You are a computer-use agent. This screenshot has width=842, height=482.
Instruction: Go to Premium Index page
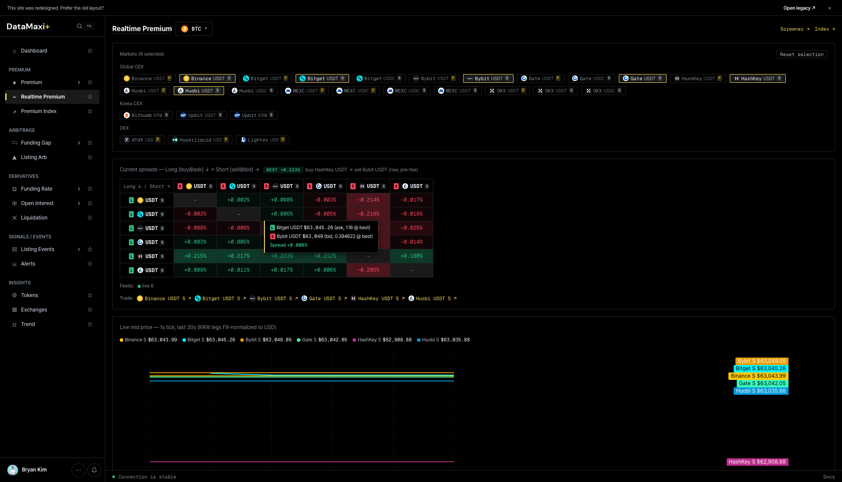click(39, 111)
